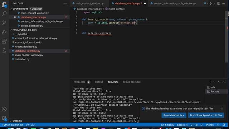Open Explorer more actions ellipsis
Screen dimensions: 229x129
pyautogui.click(x=65, y=3)
